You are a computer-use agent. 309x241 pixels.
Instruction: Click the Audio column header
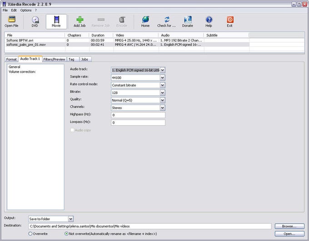point(181,35)
